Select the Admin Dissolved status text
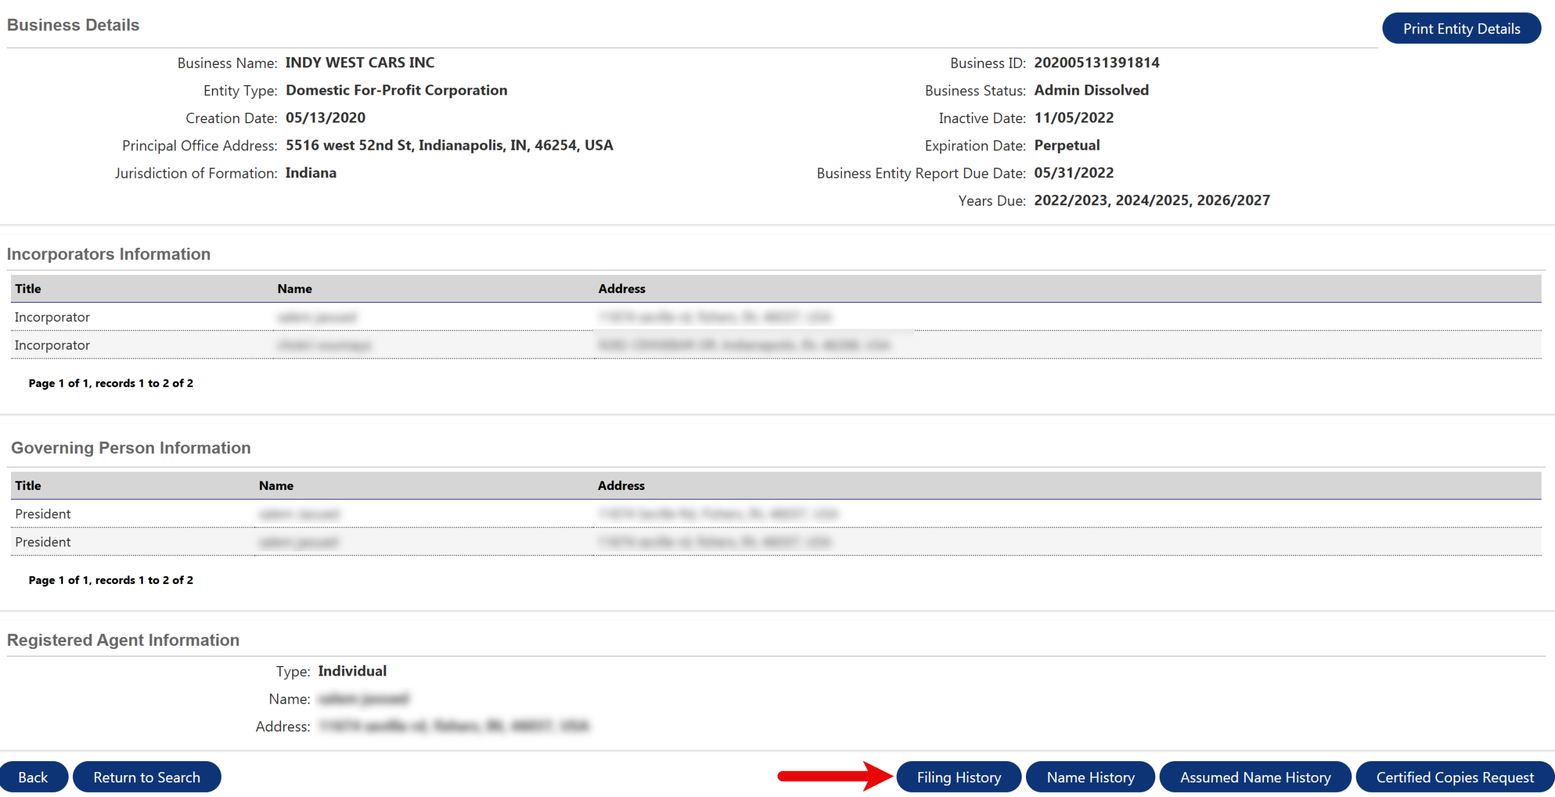Screen dimensions: 1555x797 1091,90
